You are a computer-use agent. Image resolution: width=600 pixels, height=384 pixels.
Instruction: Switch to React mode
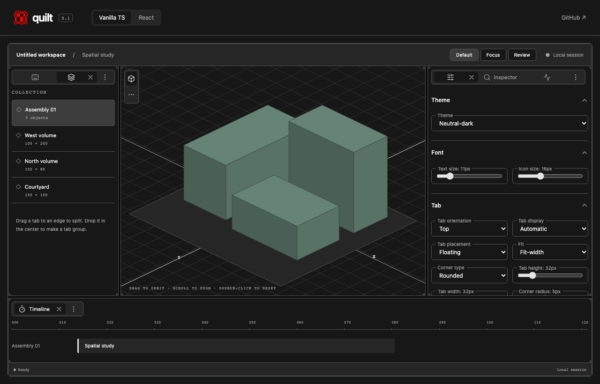(x=146, y=18)
